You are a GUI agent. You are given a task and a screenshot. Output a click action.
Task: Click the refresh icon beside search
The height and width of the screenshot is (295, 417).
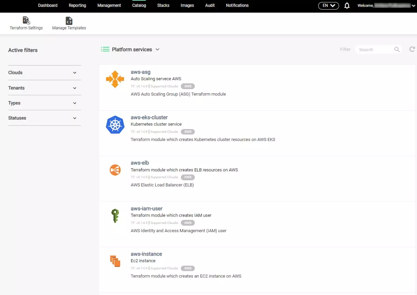coord(412,50)
